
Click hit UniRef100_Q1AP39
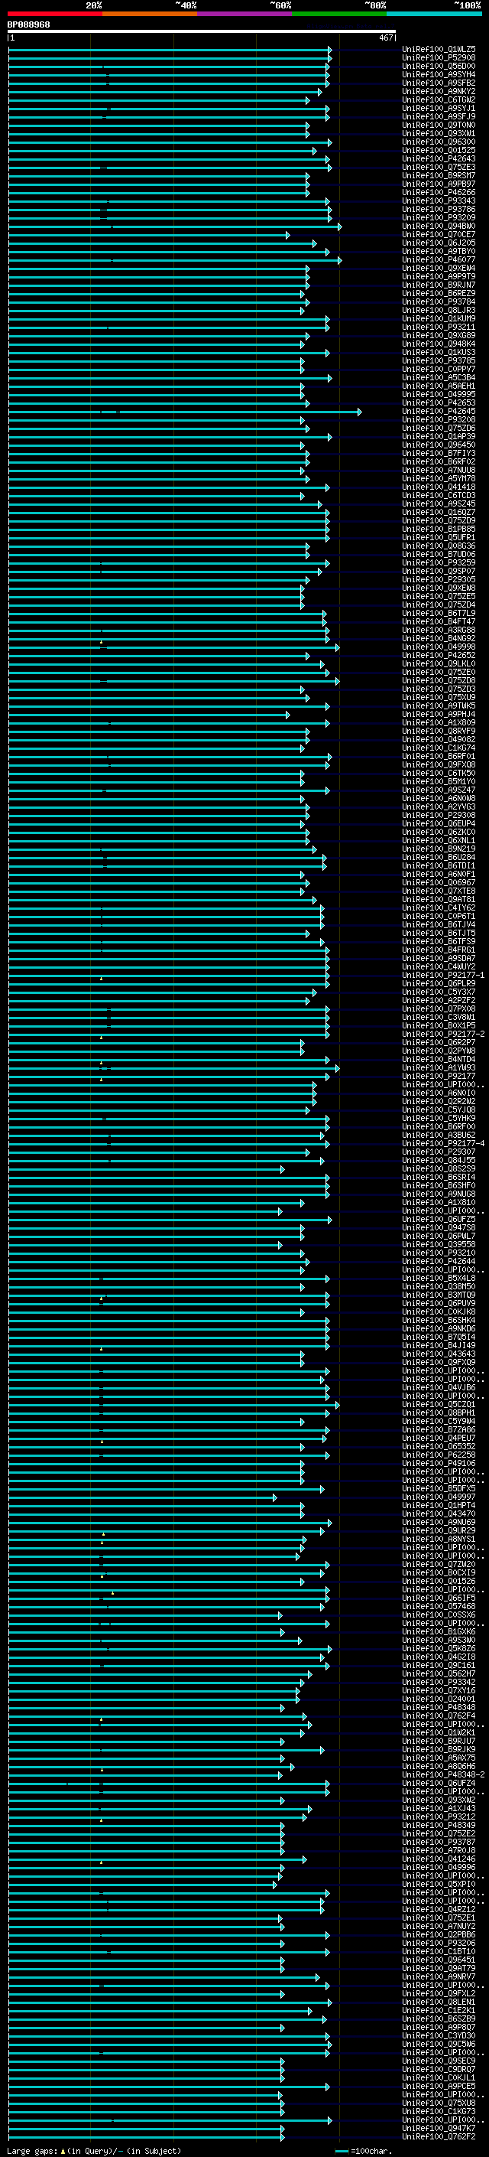point(439,437)
